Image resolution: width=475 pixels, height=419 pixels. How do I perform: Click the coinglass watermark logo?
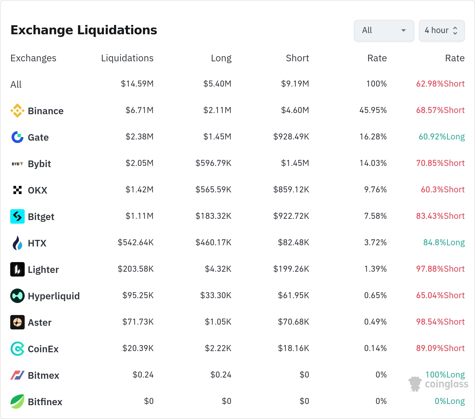(438, 384)
